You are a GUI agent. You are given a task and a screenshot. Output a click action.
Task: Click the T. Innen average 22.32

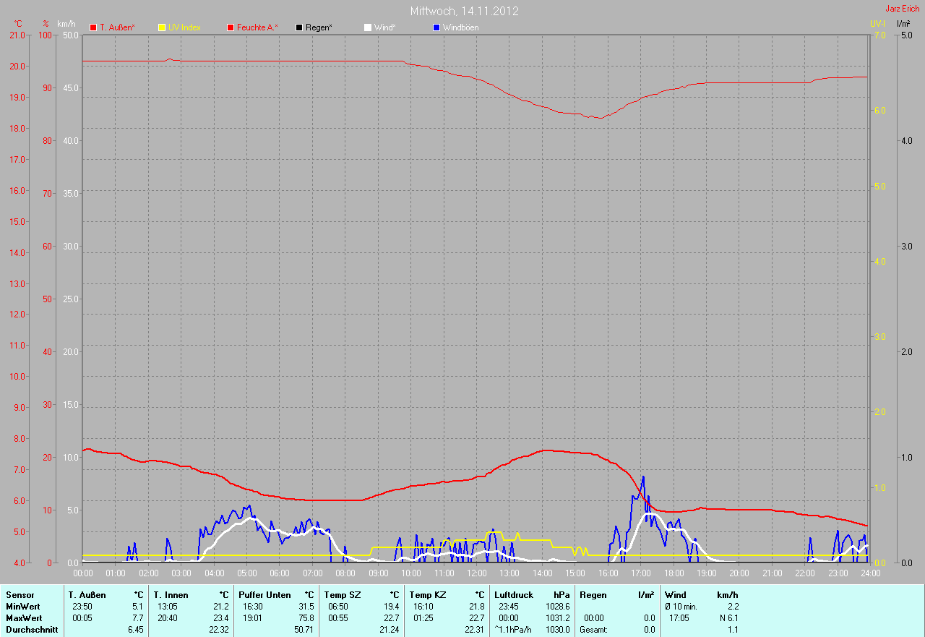pyautogui.click(x=219, y=630)
